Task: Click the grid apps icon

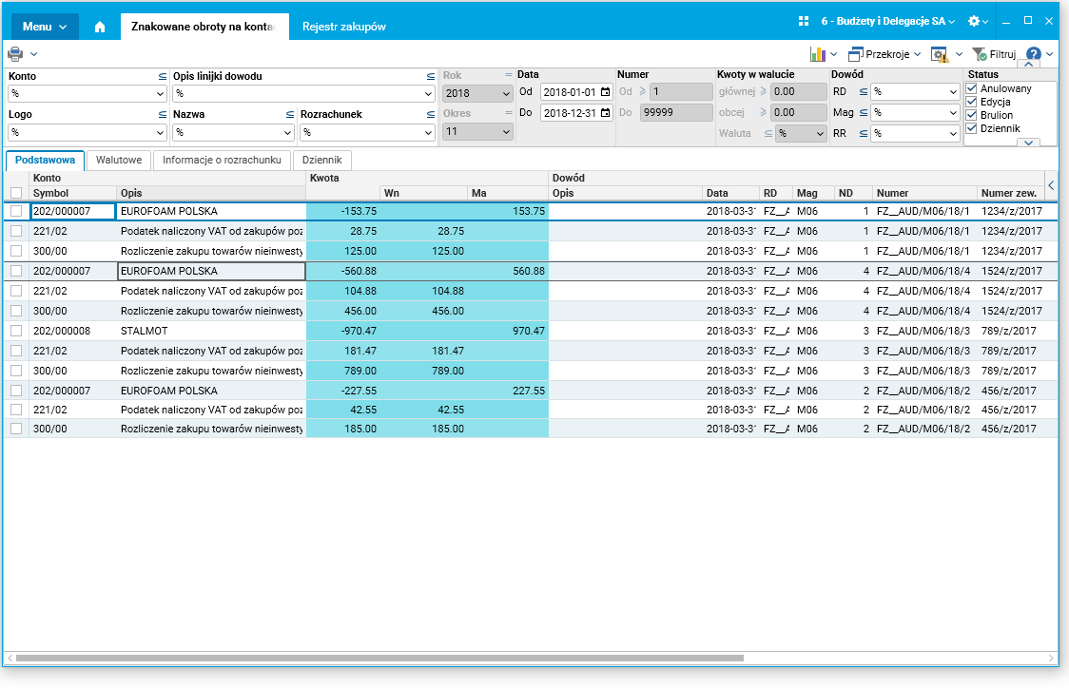Action: 804,21
